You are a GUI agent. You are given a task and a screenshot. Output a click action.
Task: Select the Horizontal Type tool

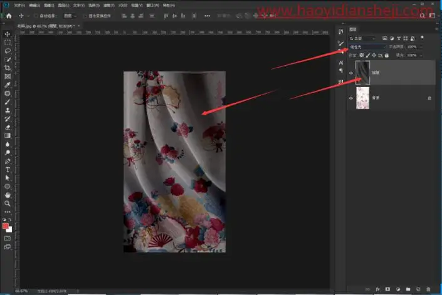pos(8,170)
